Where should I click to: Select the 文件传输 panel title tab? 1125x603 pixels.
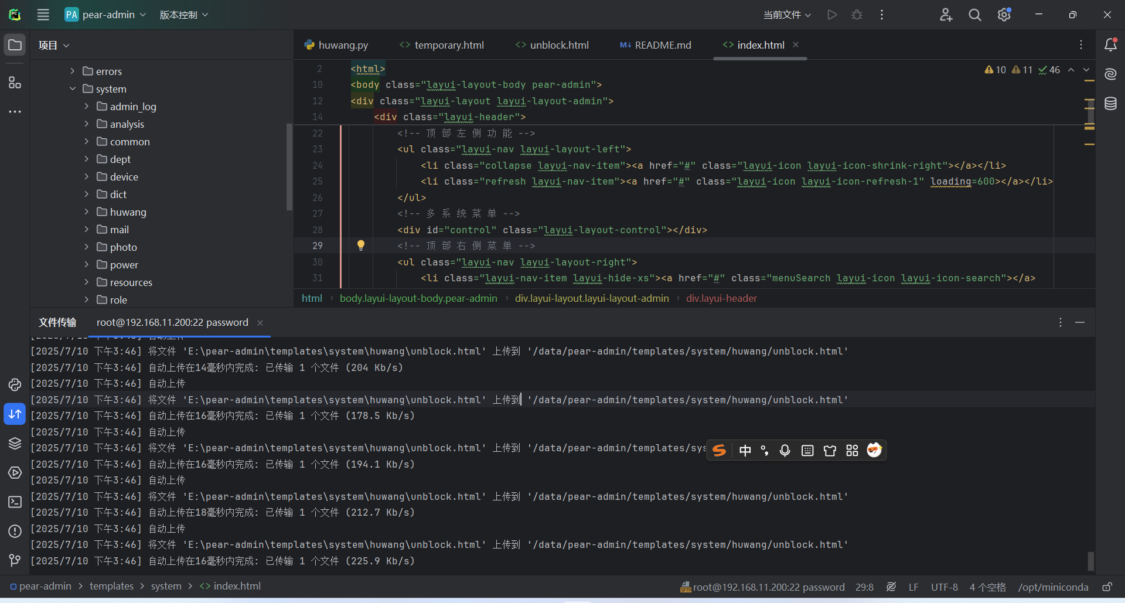57,322
